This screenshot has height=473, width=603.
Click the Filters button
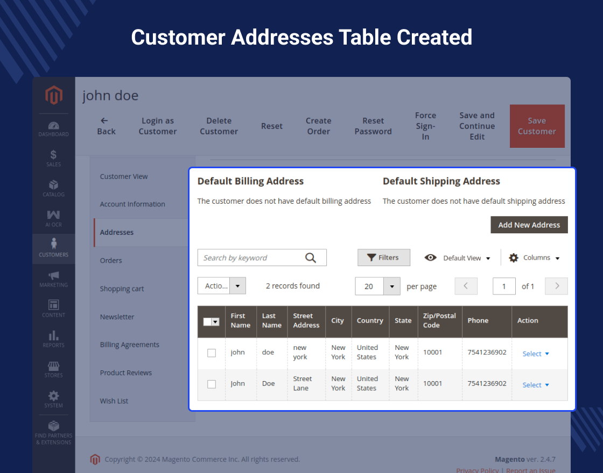pos(384,257)
